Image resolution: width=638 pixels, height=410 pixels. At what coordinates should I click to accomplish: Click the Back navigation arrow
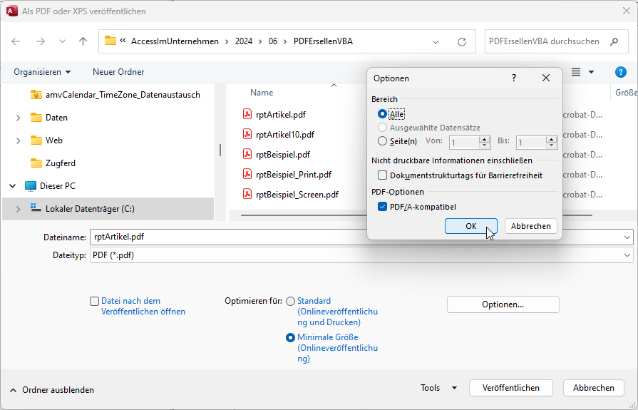16,41
